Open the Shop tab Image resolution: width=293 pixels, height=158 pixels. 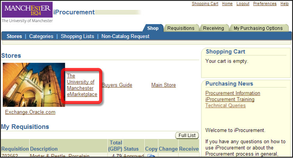[x=153, y=28]
